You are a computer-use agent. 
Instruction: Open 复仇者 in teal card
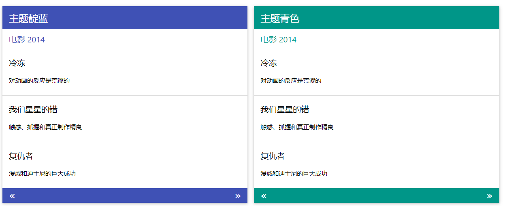273,156
